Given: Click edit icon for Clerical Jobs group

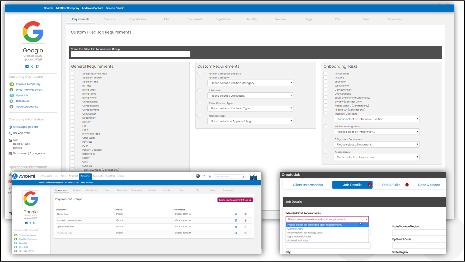Looking at the screenshot, I should pos(236,214).
